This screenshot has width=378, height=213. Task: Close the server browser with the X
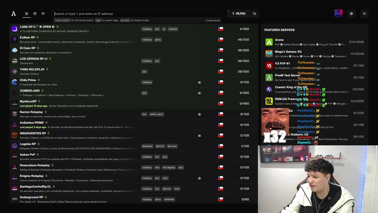click(364, 14)
